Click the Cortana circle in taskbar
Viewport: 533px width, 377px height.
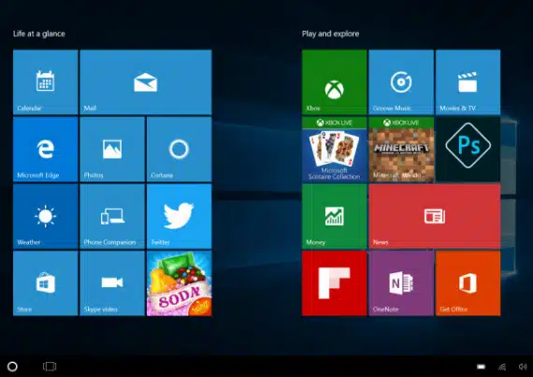tap(12, 367)
